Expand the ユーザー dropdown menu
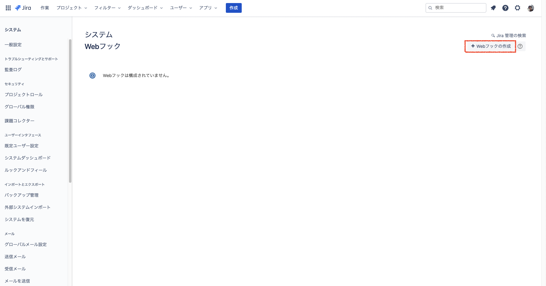Screen dimensions: 546x286 [181, 8]
